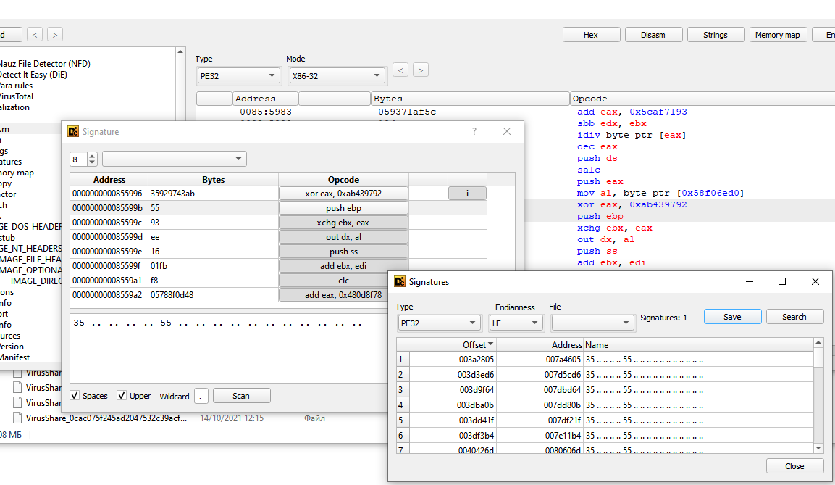Decrease the signature count spinner
The height and width of the screenshot is (485, 835).
coord(92,162)
